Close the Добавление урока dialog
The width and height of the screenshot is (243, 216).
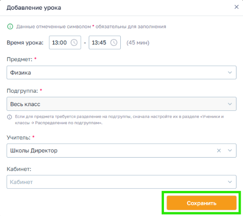click(236, 7)
